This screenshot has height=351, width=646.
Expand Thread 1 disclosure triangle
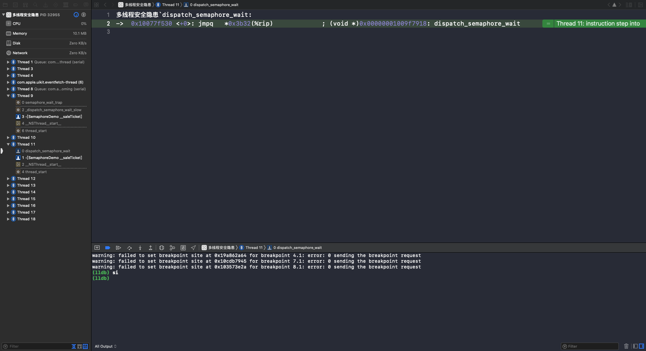[x=8, y=62]
